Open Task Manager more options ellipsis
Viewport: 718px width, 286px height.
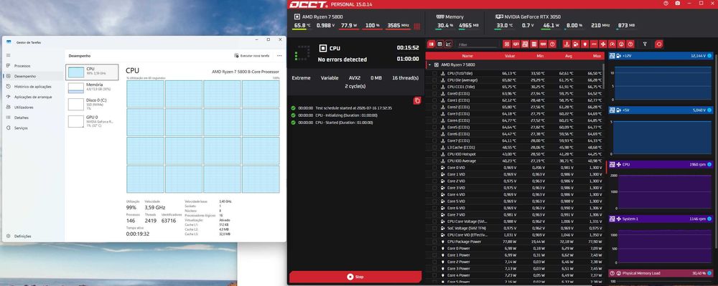click(279, 56)
